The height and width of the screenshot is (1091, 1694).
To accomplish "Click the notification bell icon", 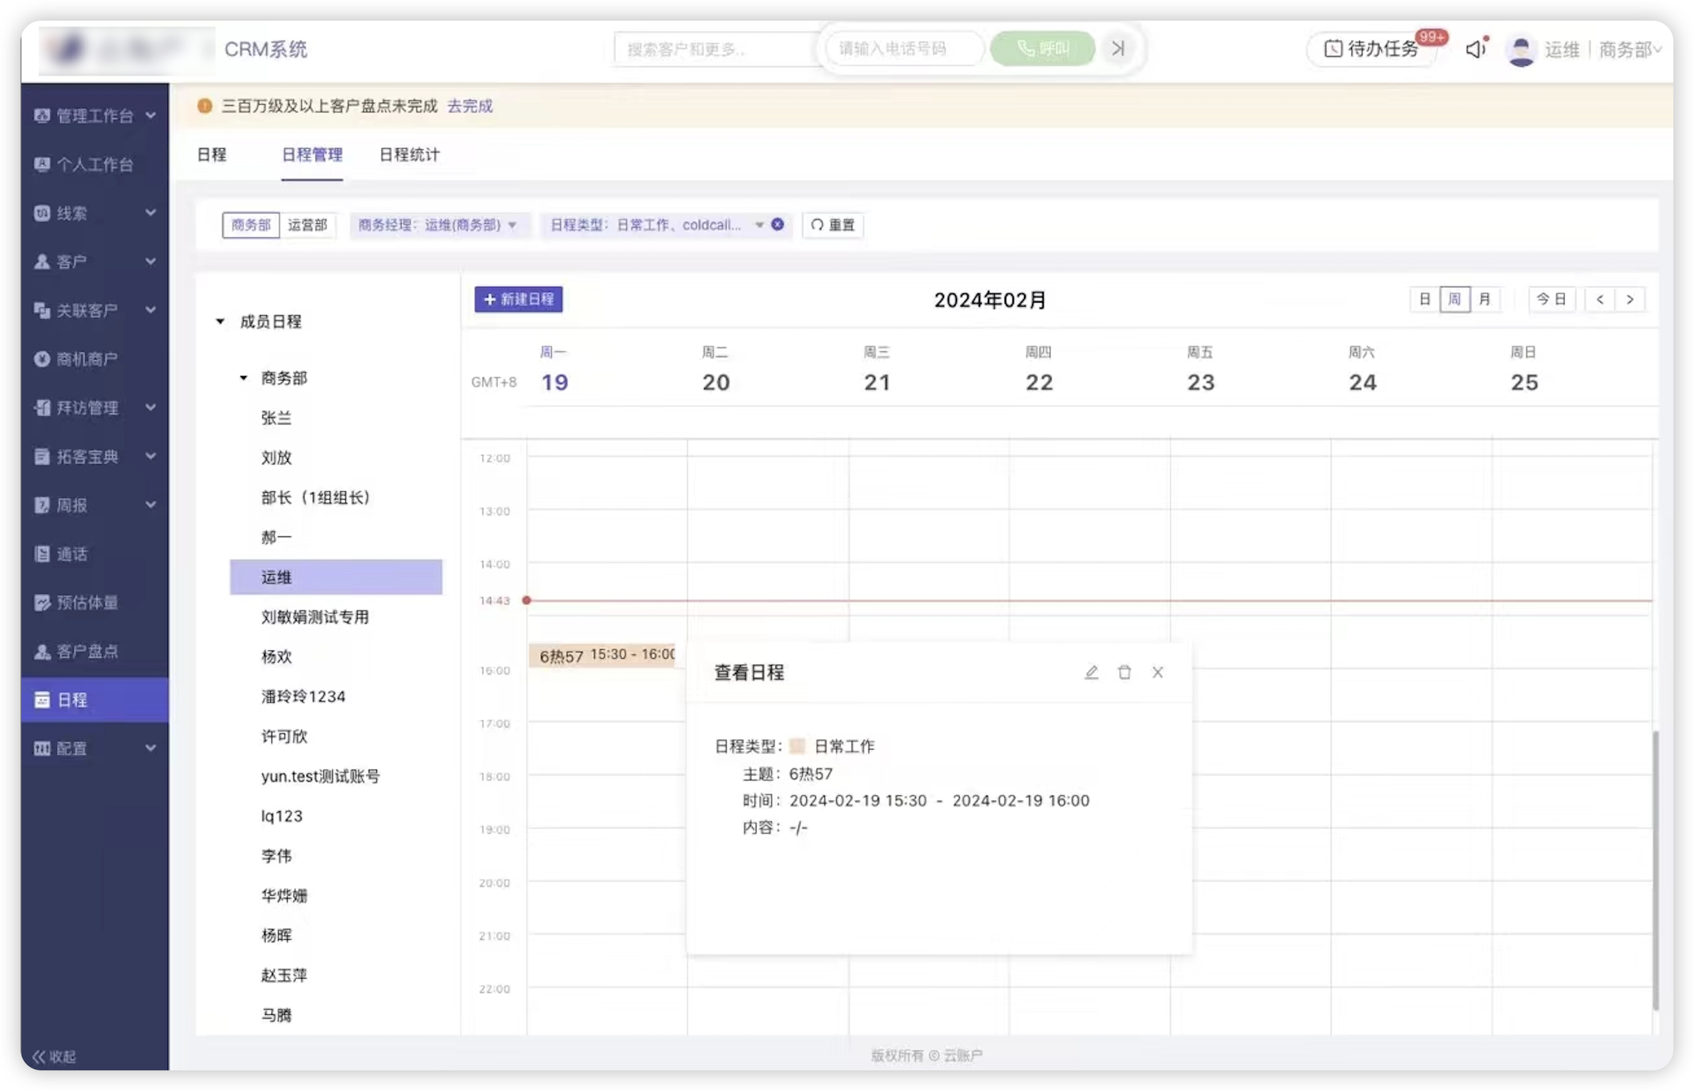I will pos(1473,49).
